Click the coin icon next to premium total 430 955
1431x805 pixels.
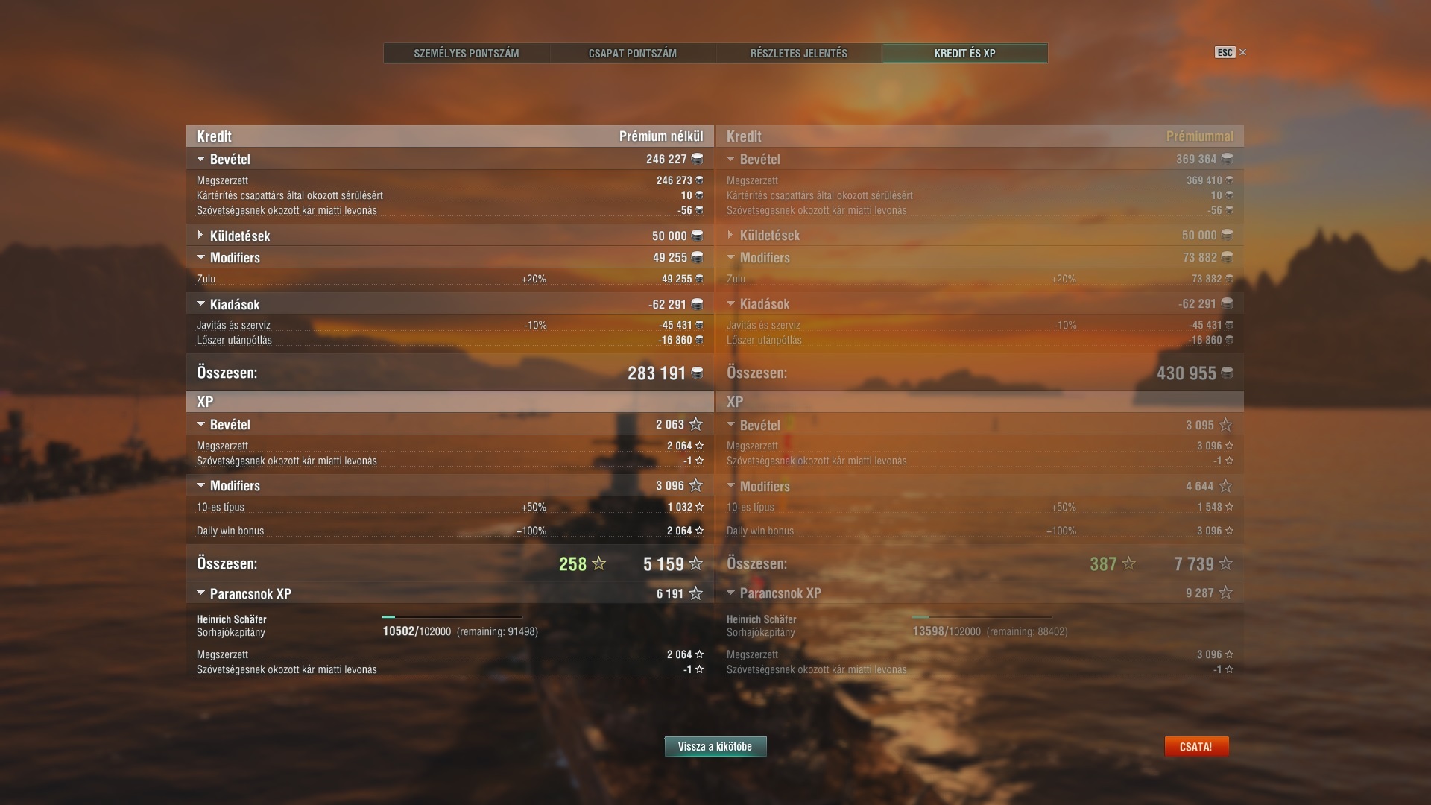(1227, 373)
